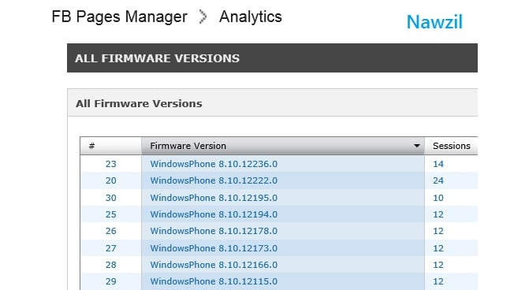Click the Sessions column header
This screenshot has height=290, width=514.
pyautogui.click(x=452, y=146)
